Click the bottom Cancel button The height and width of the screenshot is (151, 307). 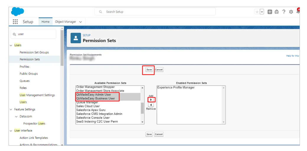coord(159,134)
